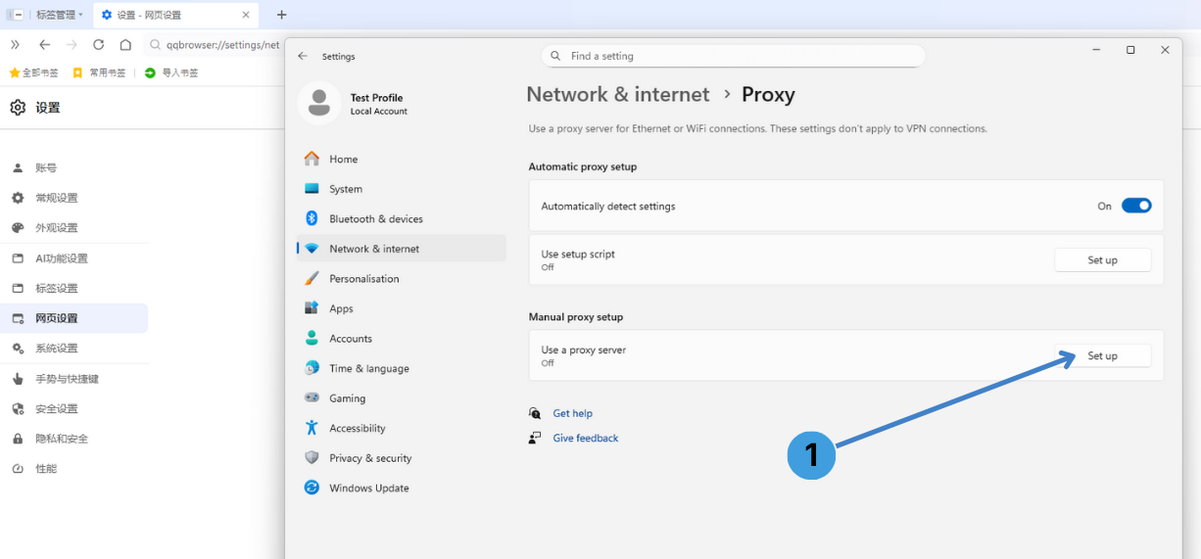1201x559 pixels.
Task: Click the Test Profile account name
Action: (x=376, y=98)
